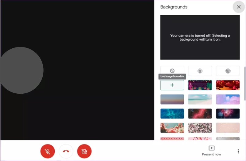Viewport: 246px width, 161px height.
Task: Select the red nebula space background
Action: pos(200,114)
